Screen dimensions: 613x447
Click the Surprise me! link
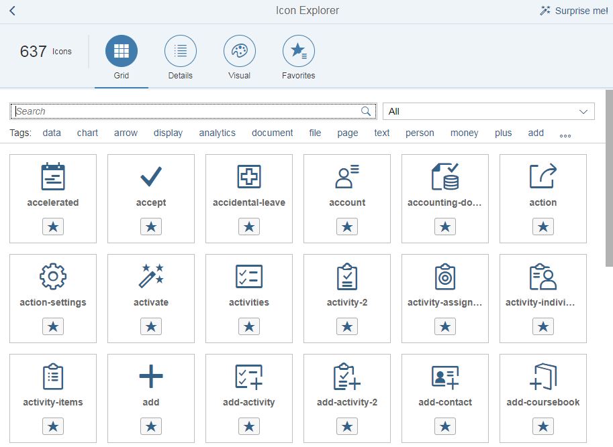[x=574, y=11]
